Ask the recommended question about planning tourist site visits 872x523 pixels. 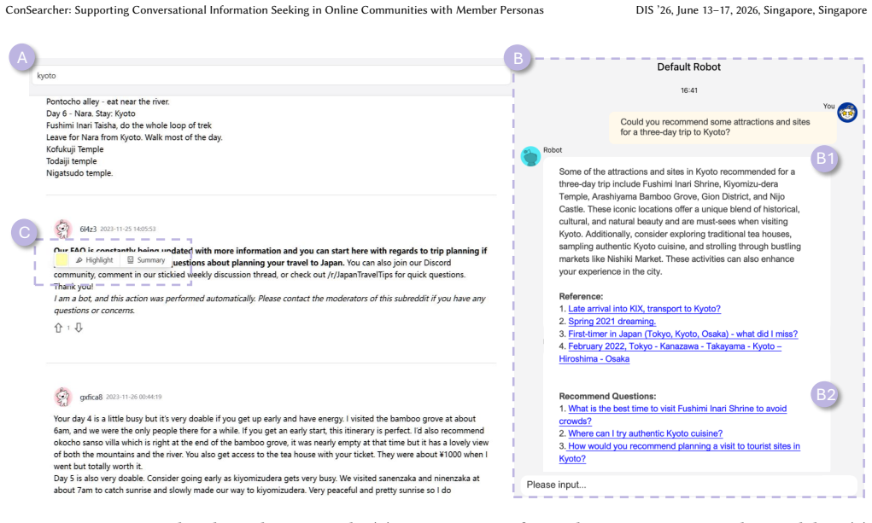coord(680,452)
